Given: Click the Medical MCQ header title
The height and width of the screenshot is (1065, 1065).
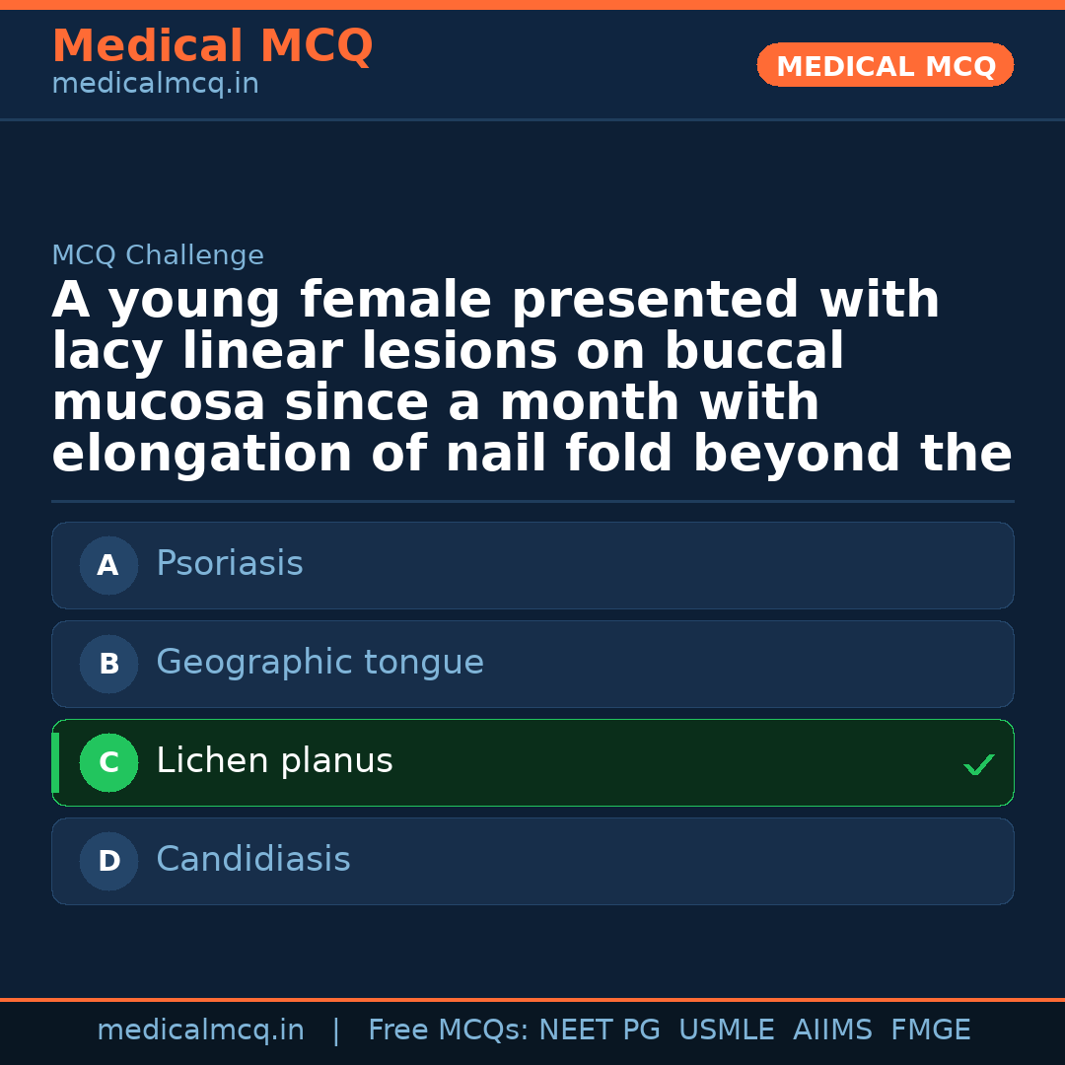Looking at the screenshot, I should coord(212,46).
